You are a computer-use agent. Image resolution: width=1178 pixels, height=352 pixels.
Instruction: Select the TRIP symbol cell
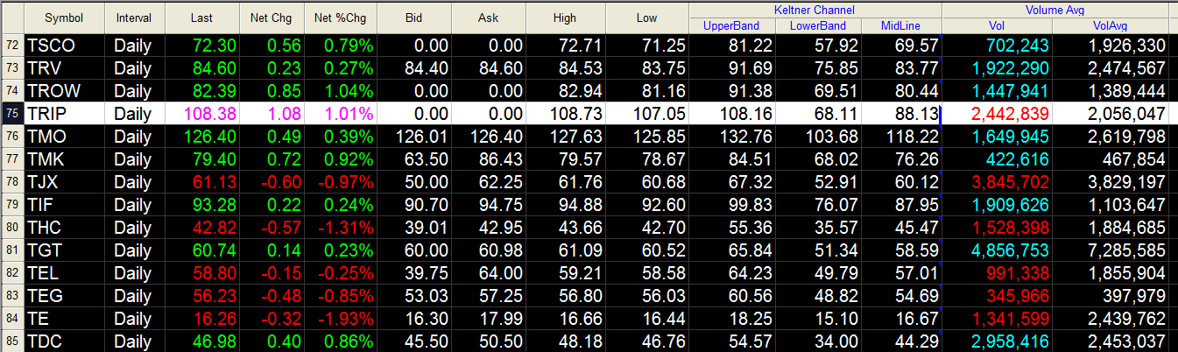coord(64,113)
